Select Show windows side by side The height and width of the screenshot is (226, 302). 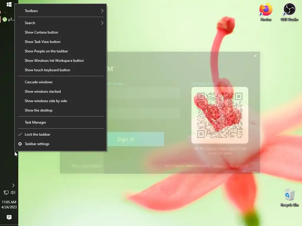pyautogui.click(x=61, y=101)
